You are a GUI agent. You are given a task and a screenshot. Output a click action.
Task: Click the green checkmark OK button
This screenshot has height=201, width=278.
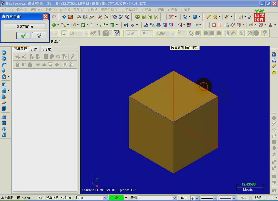pos(23,36)
